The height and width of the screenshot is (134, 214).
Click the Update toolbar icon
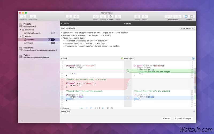pyautogui.click(x=103, y=17)
